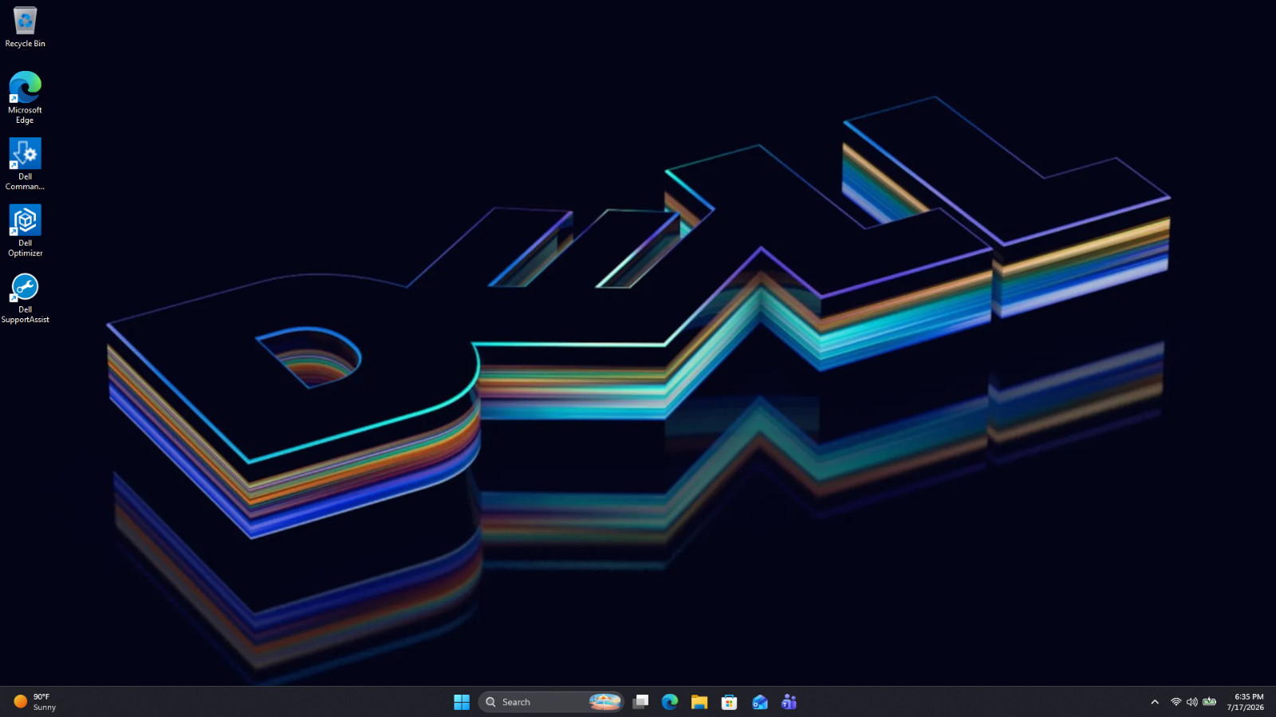Select the Microsoft Edge desktop shortcut

pos(25,97)
